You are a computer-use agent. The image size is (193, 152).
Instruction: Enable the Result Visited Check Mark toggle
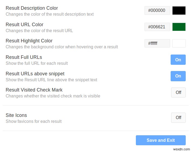coord(178,92)
